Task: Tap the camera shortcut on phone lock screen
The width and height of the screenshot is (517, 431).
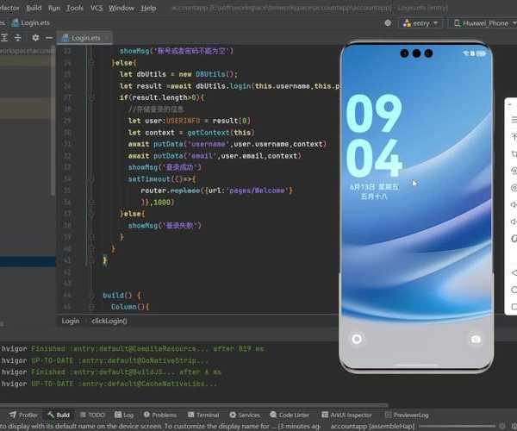Action: (475, 340)
